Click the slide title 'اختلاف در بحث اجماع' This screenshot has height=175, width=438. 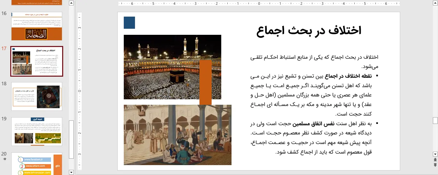coord(309,30)
